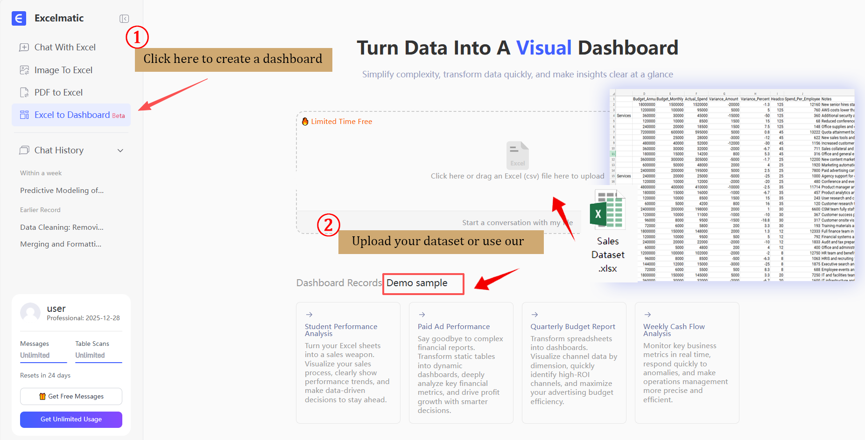865x440 pixels.
Task: Collapse the sidebar panel
Action: [x=124, y=19]
